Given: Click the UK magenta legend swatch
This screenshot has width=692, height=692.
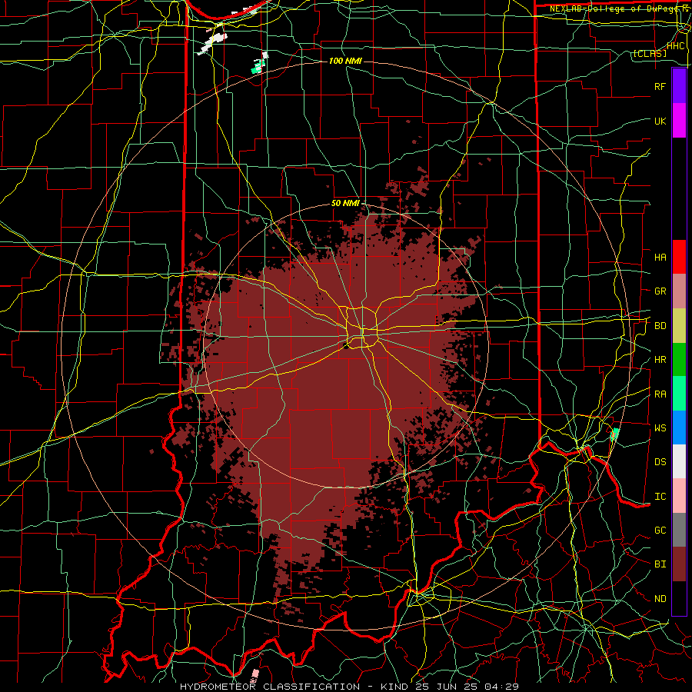Looking at the screenshot, I should point(679,121).
